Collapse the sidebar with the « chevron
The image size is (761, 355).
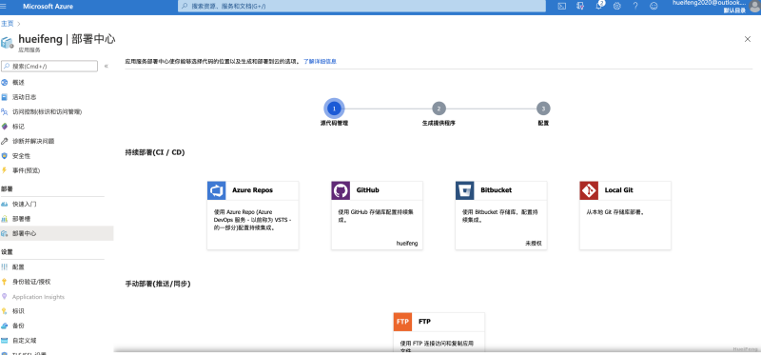point(107,66)
